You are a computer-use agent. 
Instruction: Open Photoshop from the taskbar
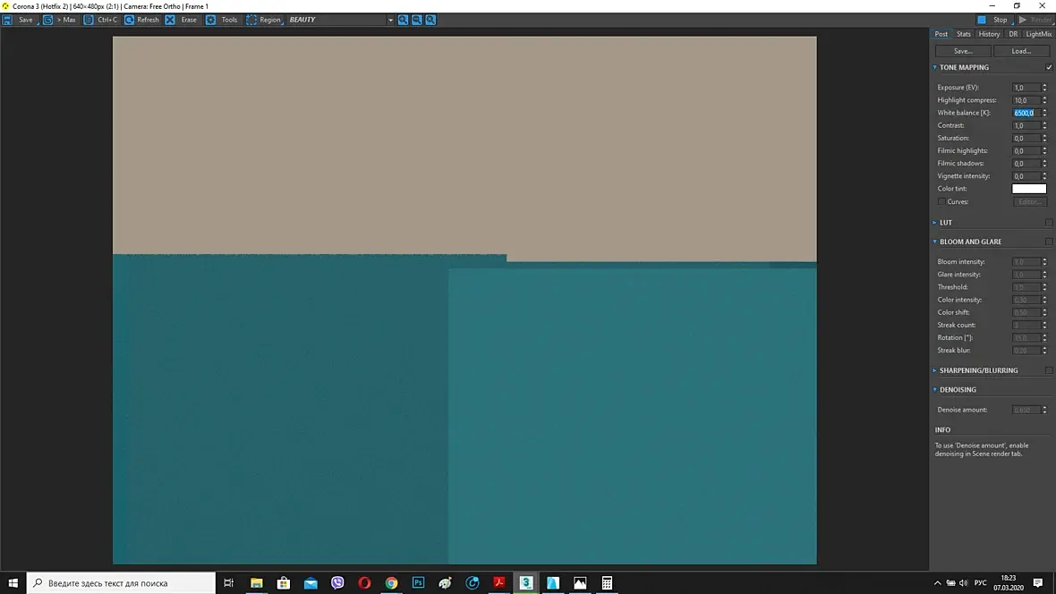(x=418, y=582)
